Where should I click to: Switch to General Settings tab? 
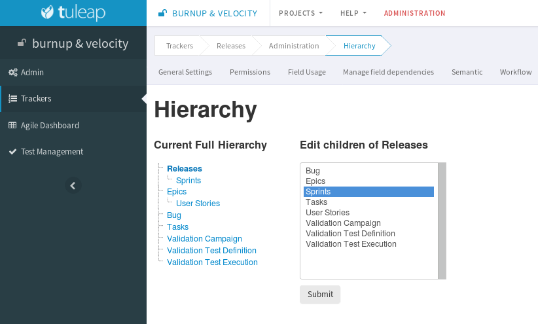tap(185, 72)
